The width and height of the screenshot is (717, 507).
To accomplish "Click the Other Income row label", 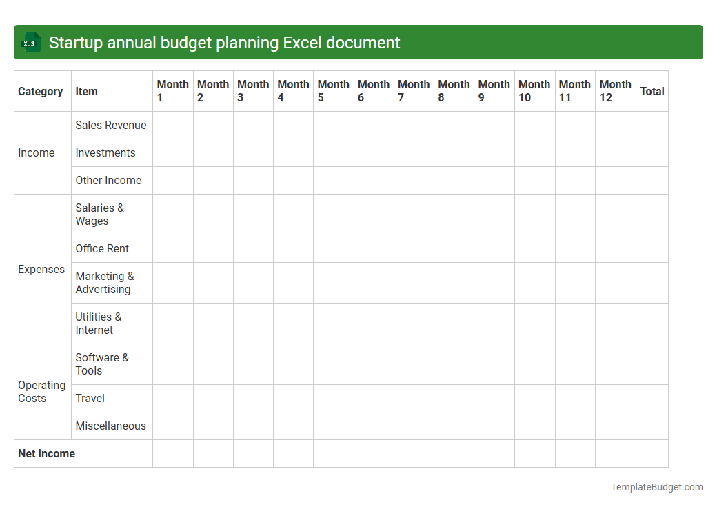I will pos(108,180).
